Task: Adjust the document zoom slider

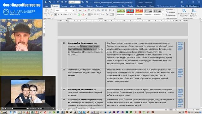Action: [187, 110]
